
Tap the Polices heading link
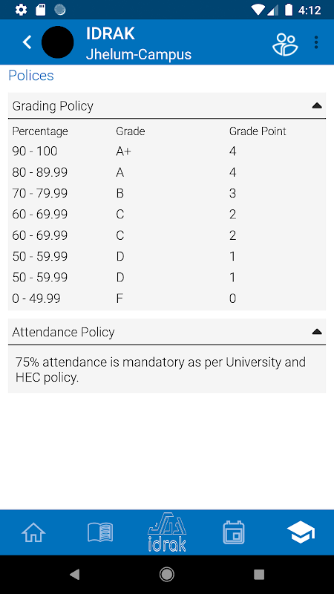click(31, 76)
